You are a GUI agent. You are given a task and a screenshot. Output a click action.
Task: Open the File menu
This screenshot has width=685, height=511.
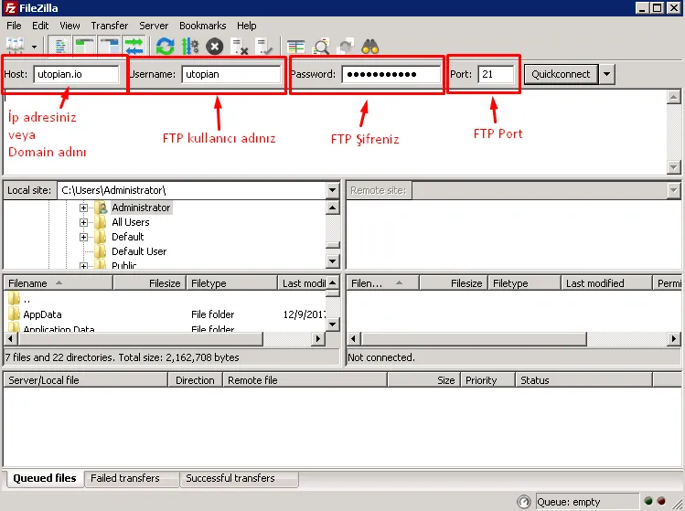pos(14,26)
